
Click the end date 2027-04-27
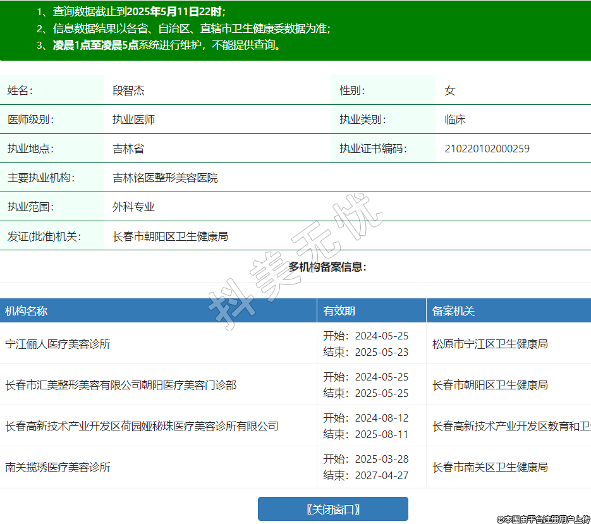381,475
